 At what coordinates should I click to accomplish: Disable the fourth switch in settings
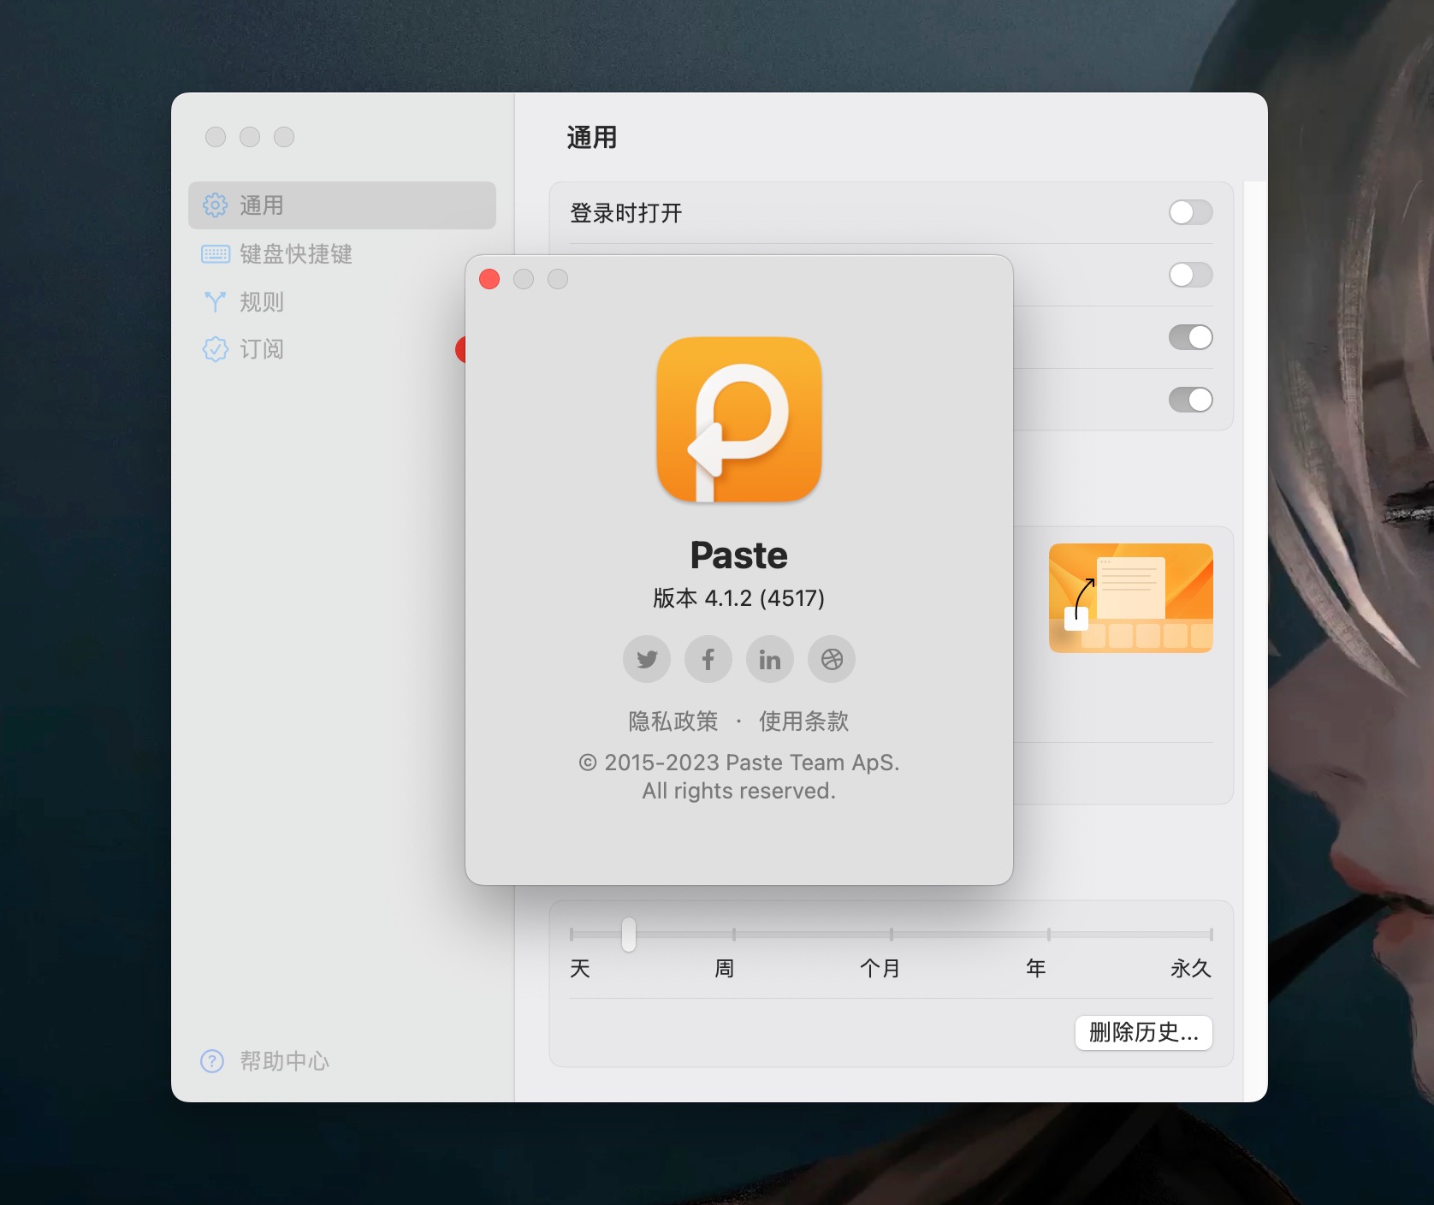pyautogui.click(x=1191, y=400)
